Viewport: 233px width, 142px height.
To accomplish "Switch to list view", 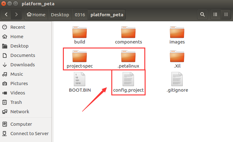I will pyautogui.click(x=215, y=14).
